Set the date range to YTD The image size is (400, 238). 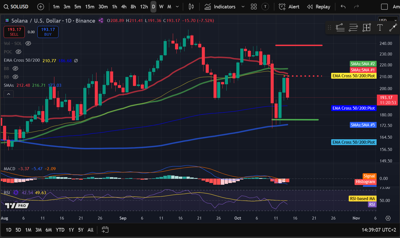[x=60, y=230]
